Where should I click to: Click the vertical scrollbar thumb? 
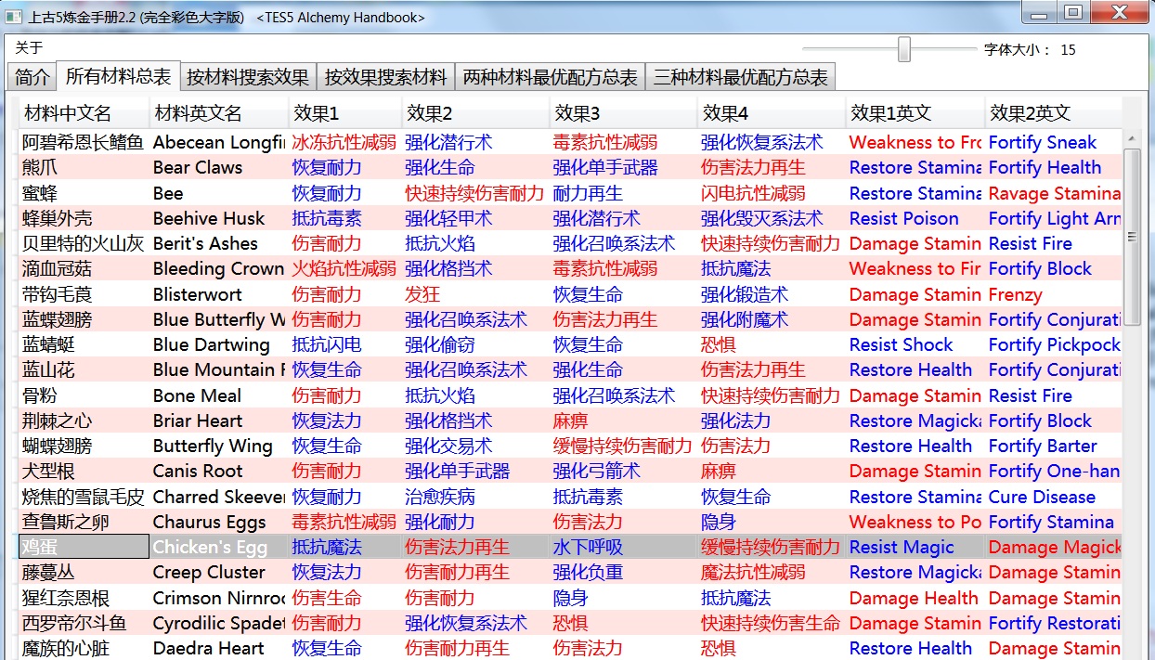point(1132,237)
